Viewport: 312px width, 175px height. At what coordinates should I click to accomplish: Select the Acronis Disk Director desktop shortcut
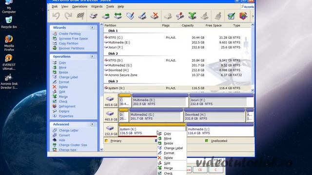click(9, 81)
